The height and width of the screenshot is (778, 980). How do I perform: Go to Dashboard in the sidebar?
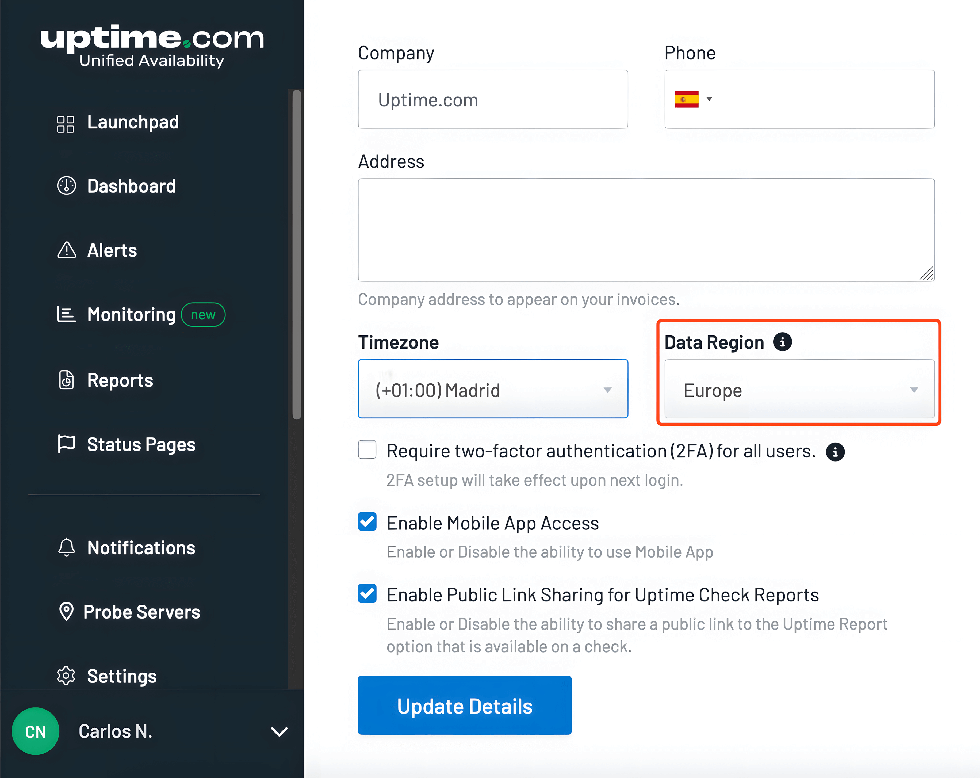pyautogui.click(x=131, y=186)
